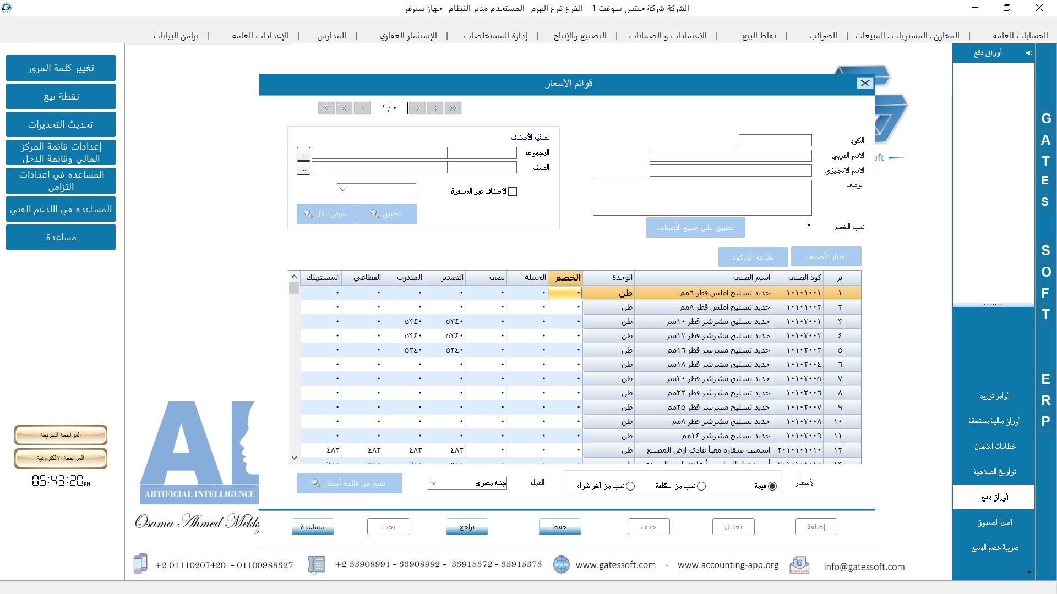Click the single next-record arrow
Viewport: 1057px width, 594px height.
point(418,108)
